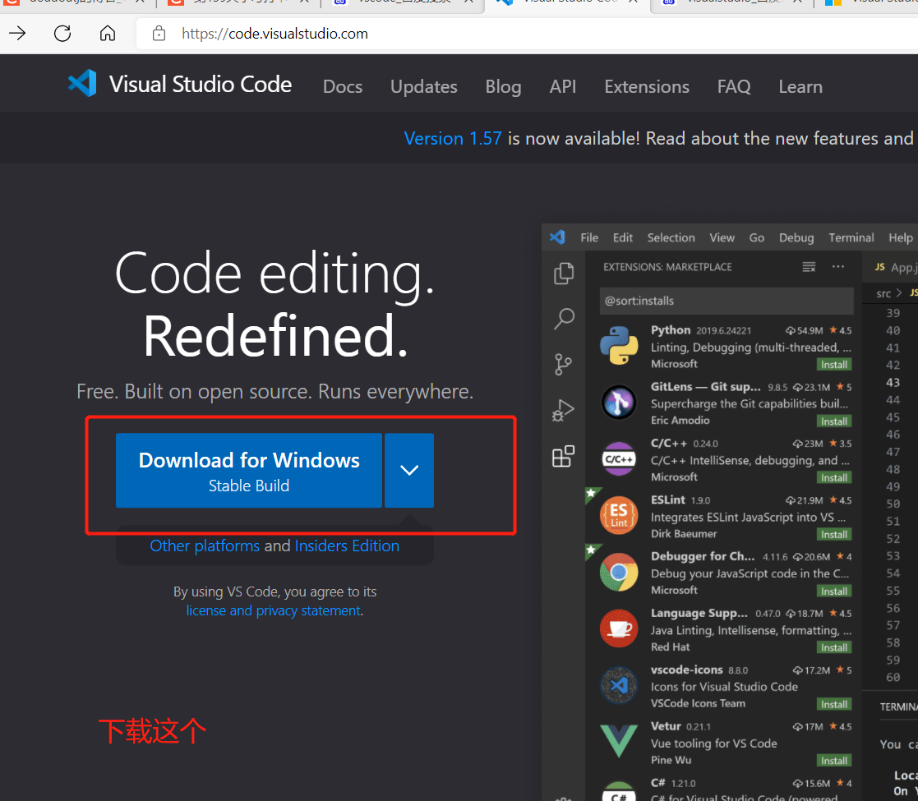Click the C# extension title
The height and width of the screenshot is (801, 918).
[658, 783]
